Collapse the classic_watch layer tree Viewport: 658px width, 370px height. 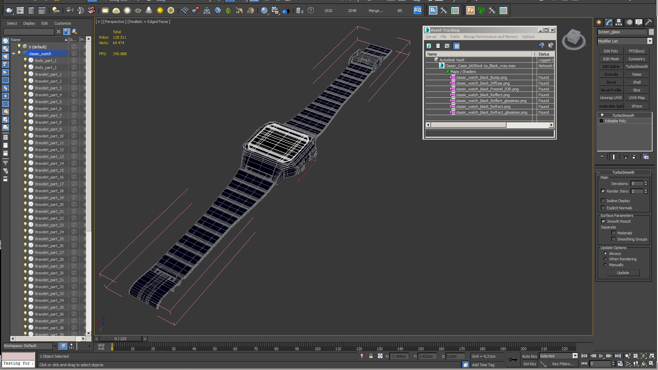point(14,54)
